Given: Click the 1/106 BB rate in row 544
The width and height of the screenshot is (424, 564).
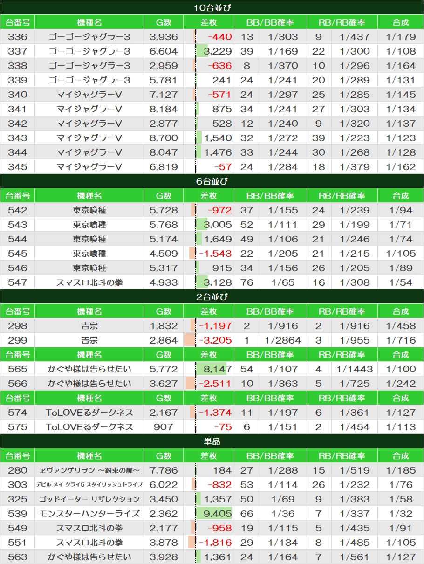Looking at the screenshot, I should 283,239.
